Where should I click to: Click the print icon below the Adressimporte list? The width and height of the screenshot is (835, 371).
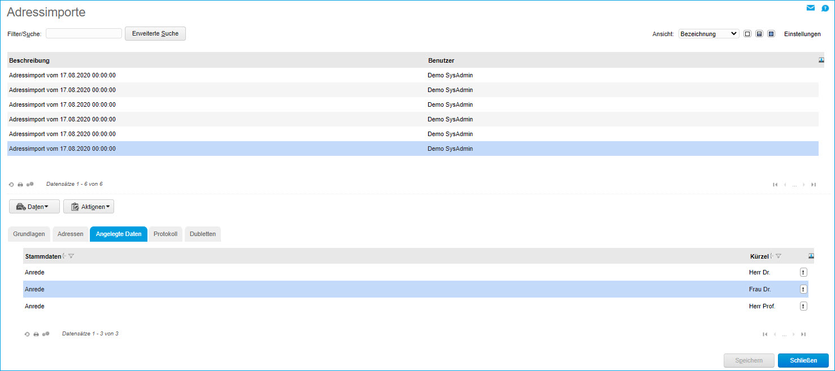click(x=20, y=185)
